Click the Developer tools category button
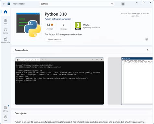 tap(55, 39)
